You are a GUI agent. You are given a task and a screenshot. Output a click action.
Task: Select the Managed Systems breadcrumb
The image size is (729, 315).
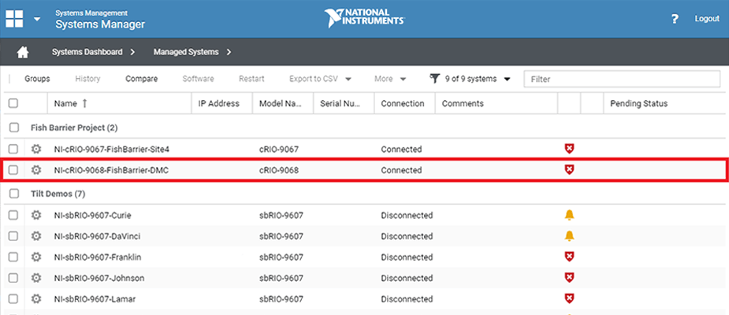[186, 52]
